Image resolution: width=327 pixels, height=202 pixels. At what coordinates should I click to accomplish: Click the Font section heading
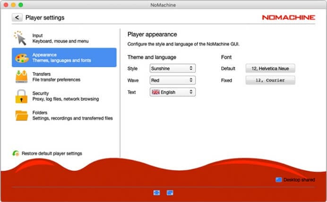(226, 57)
